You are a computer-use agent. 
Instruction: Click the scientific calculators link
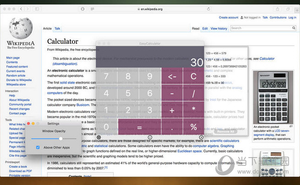tap(224, 141)
